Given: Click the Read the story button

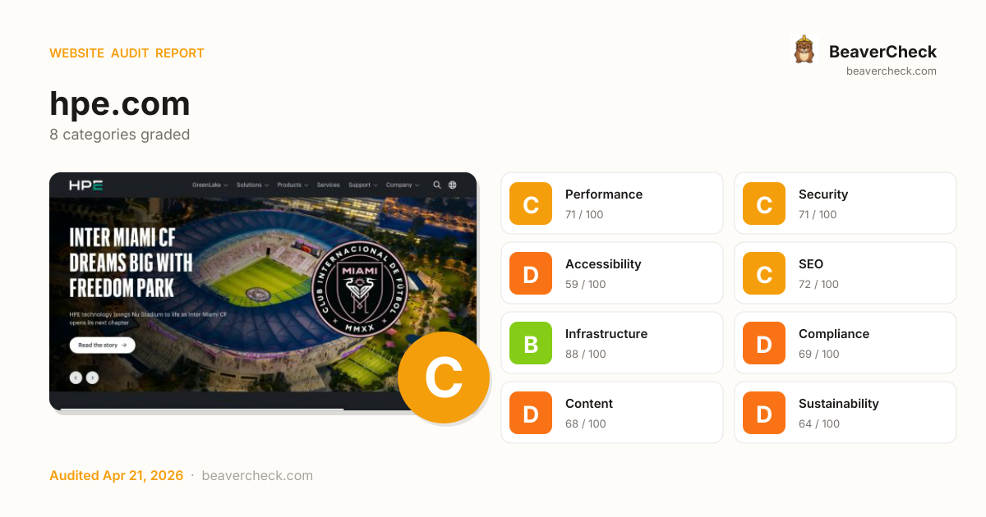Looking at the screenshot, I should [102, 345].
